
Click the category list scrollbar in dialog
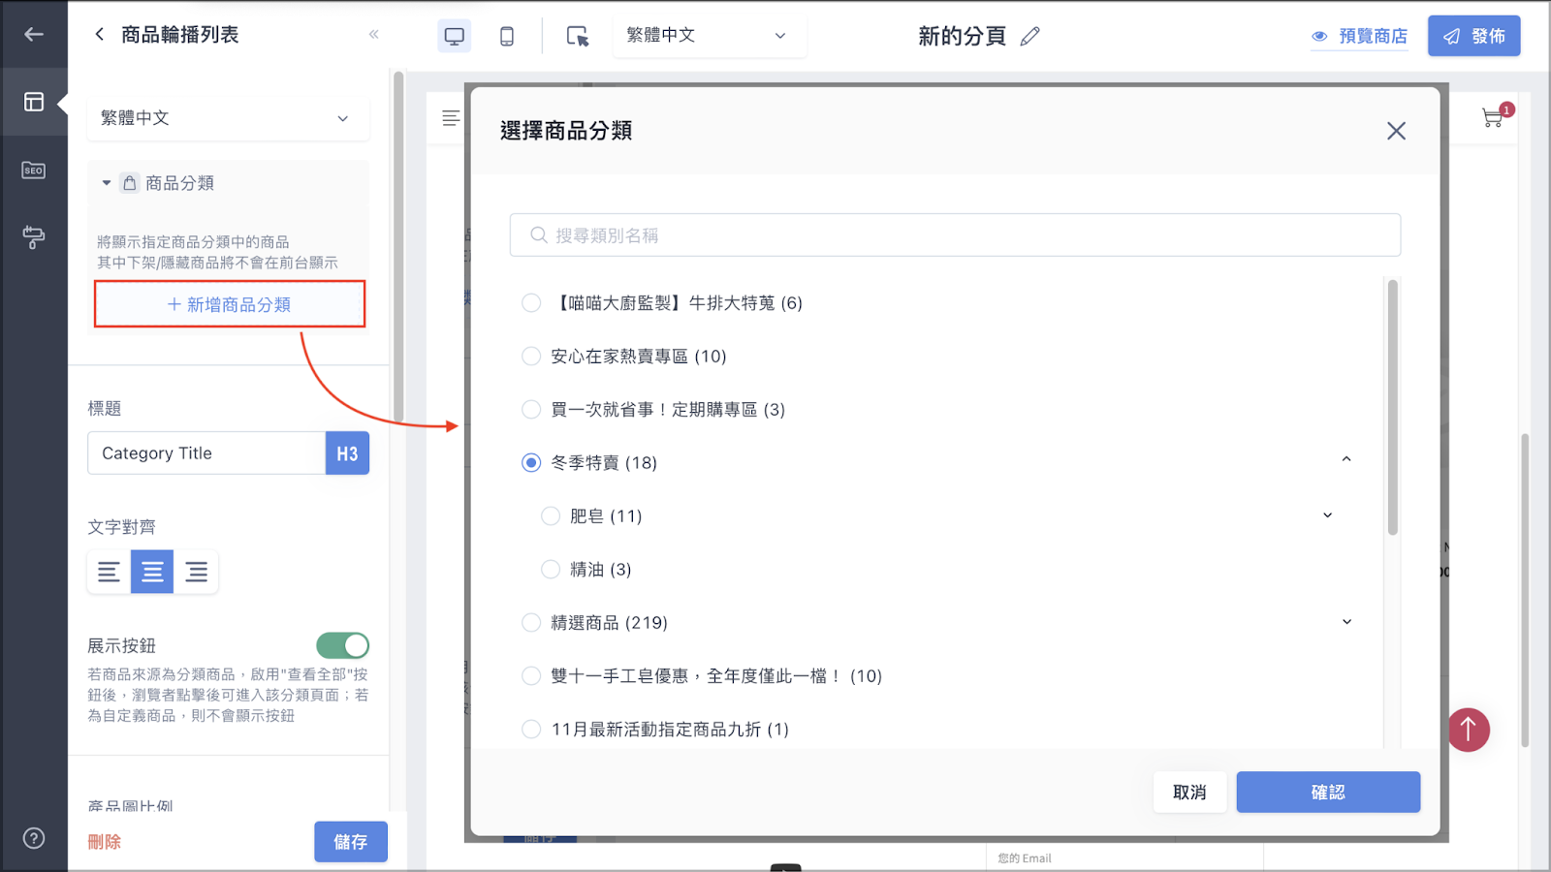click(1393, 408)
